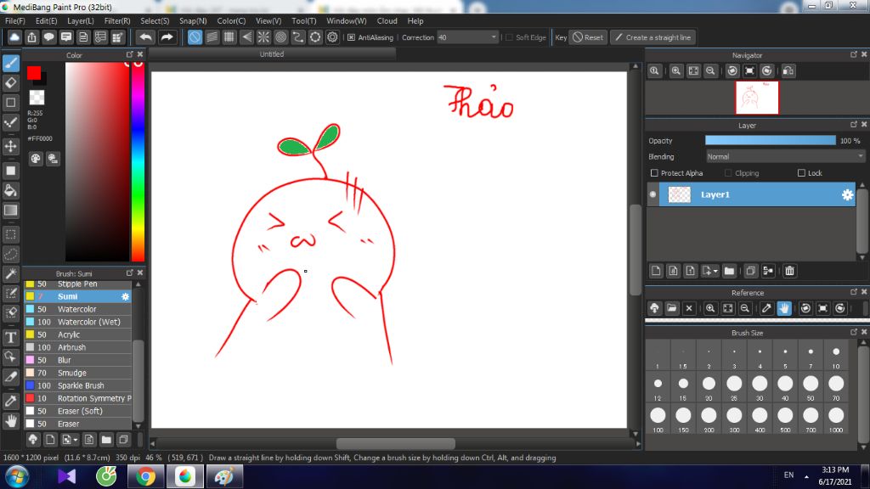Click the transparent color swatch
Image resolution: width=870 pixels, height=489 pixels.
pyautogui.click(x=37, y=98)
